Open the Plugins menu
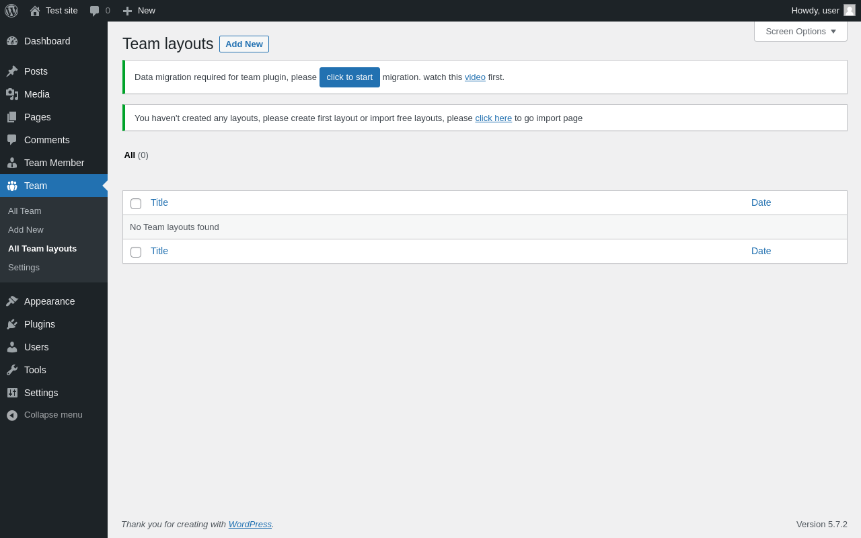This screenshot has width=861, height=538. click(54, 324)
